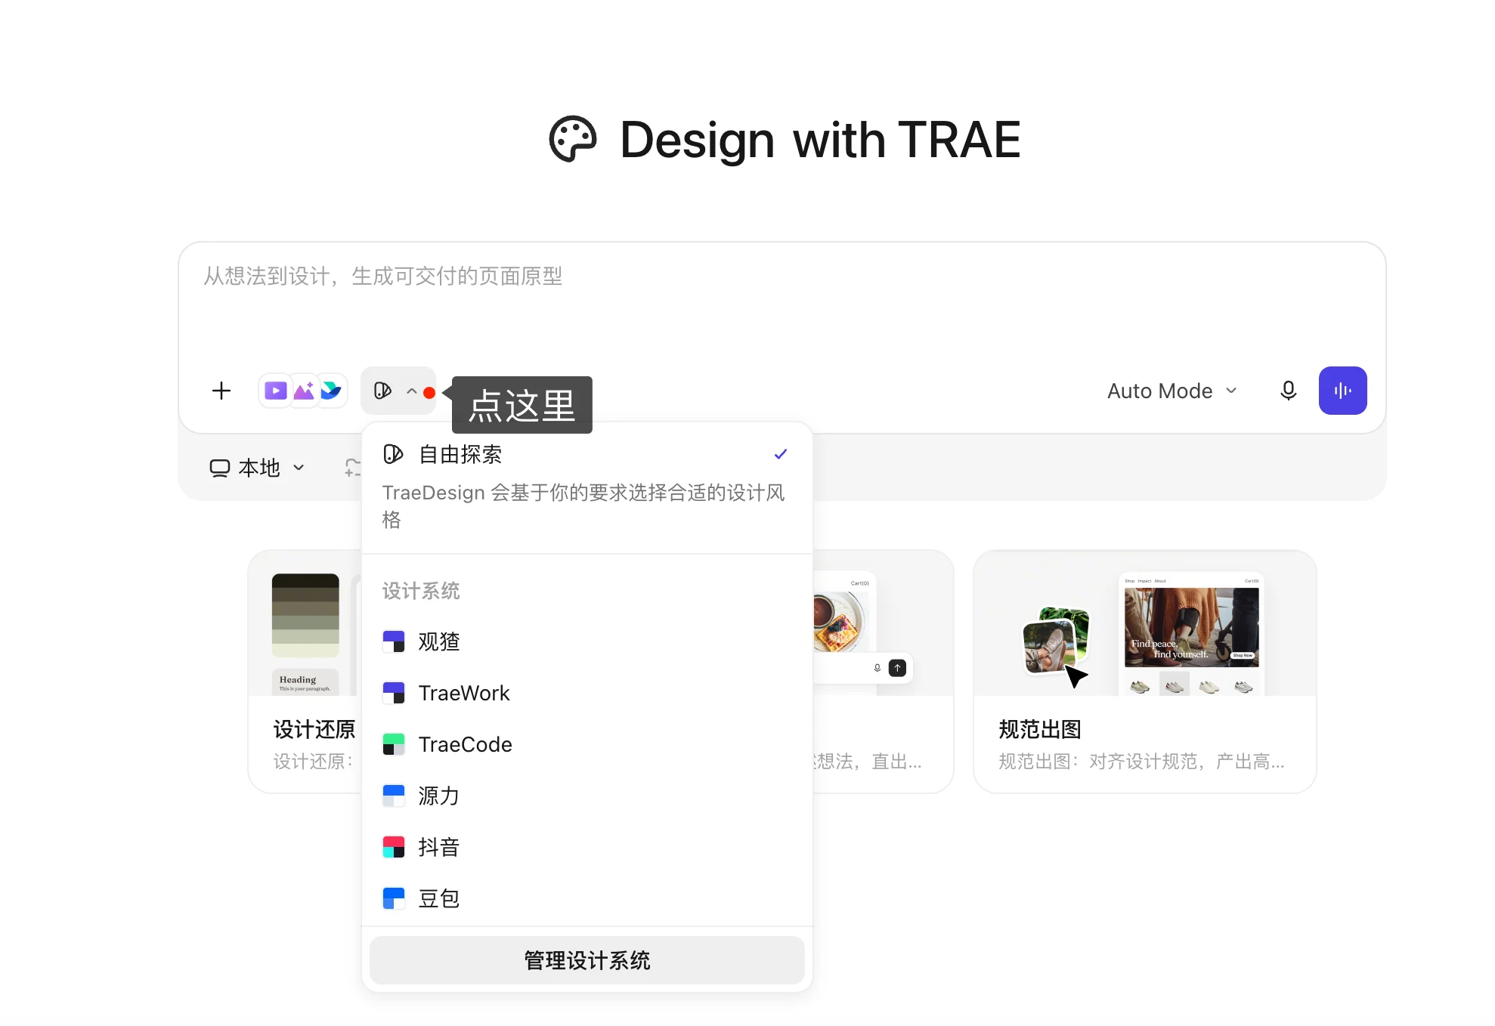Click the Design with TRAE heading
Viewport: 1495px width, 1026px height.
click(820, 140)
